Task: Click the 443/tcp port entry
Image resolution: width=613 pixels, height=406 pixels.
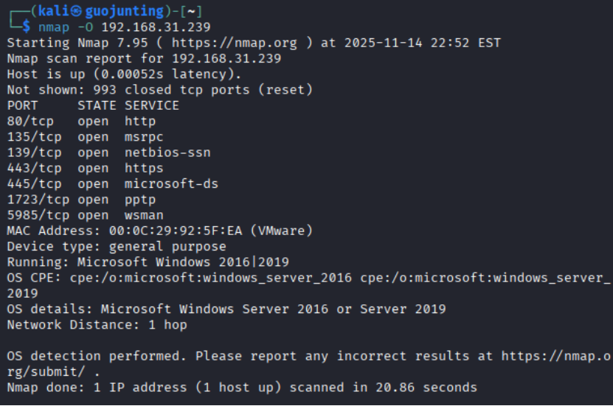Action: click(31, 168)
